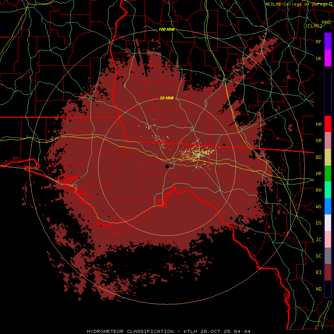
Task: Click the HR legend label
Action: click(x=319, y=174)
